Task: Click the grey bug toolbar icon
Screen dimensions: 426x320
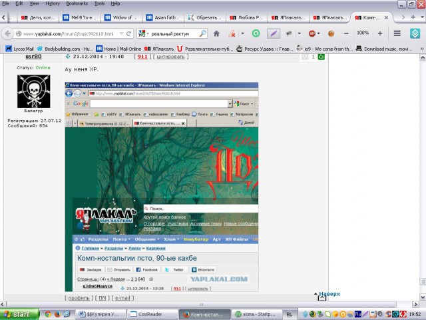Action: point(288,33)
